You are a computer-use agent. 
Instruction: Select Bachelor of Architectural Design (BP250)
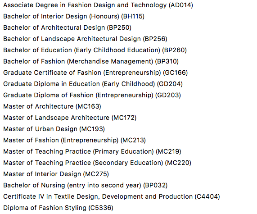tap(67, 28)
